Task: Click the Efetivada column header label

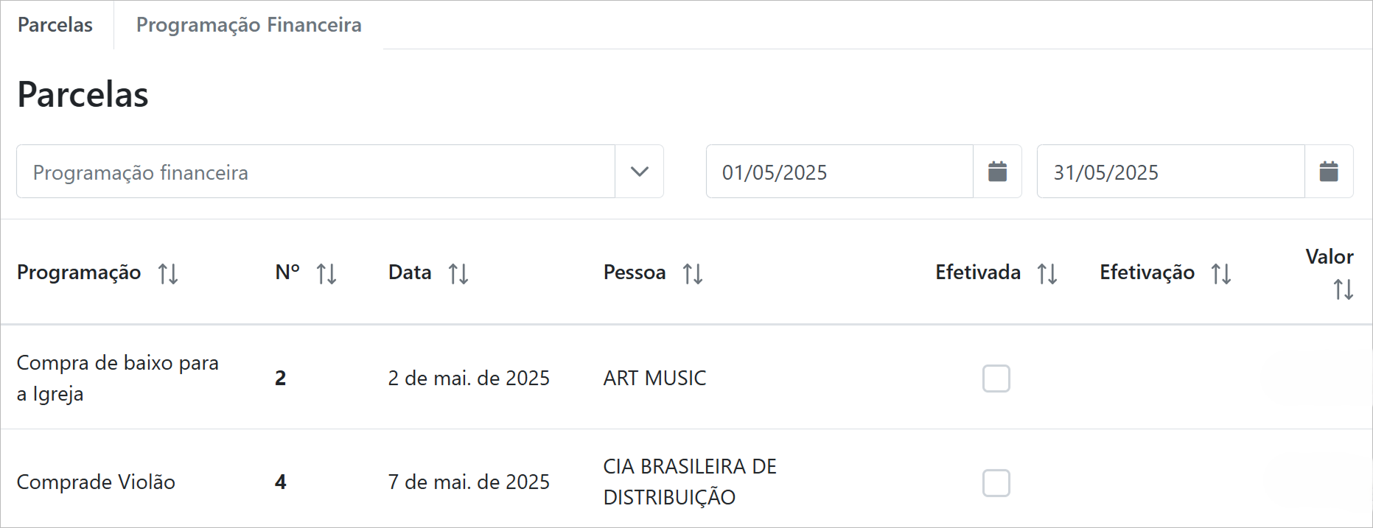Action: 978,272
